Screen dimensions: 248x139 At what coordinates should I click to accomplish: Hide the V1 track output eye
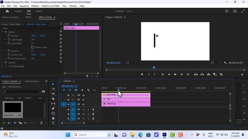pyautogui.click(x=83, y=104)
